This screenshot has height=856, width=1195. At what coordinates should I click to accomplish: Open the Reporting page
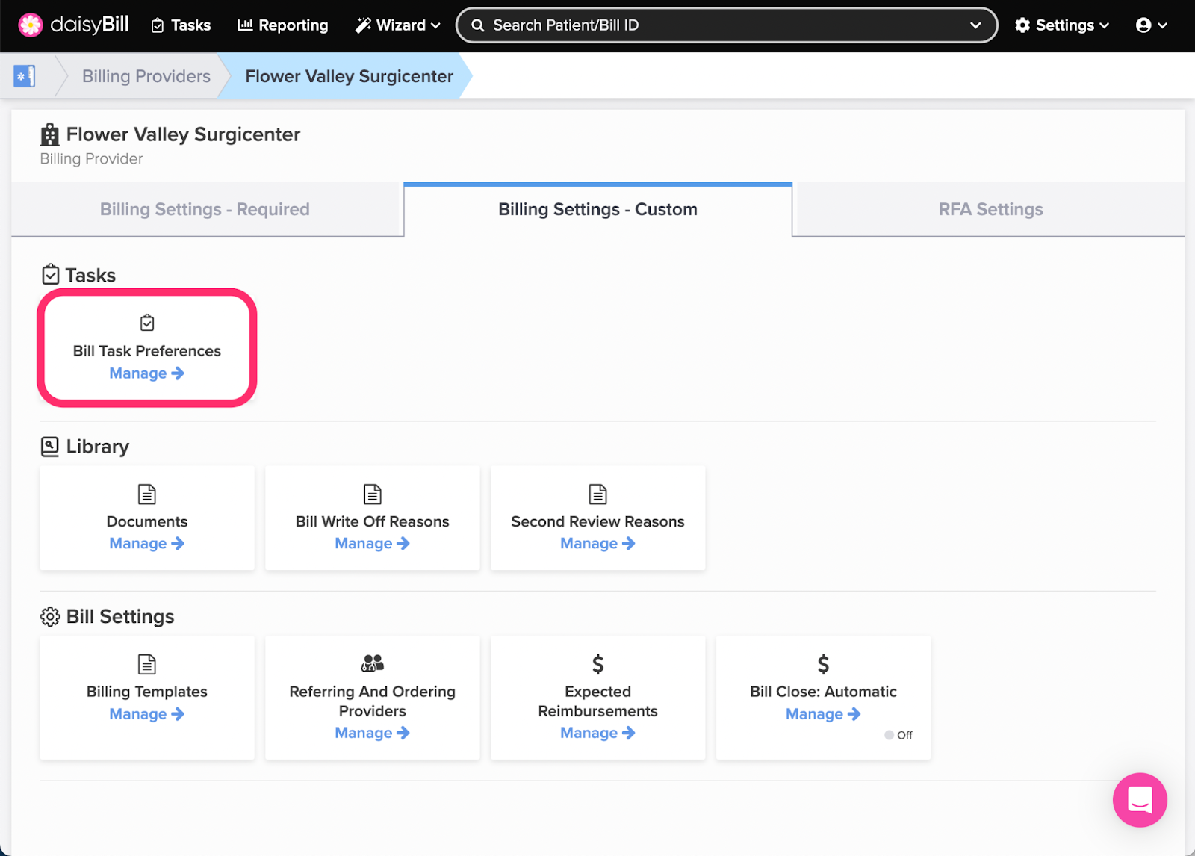(282, 25)
